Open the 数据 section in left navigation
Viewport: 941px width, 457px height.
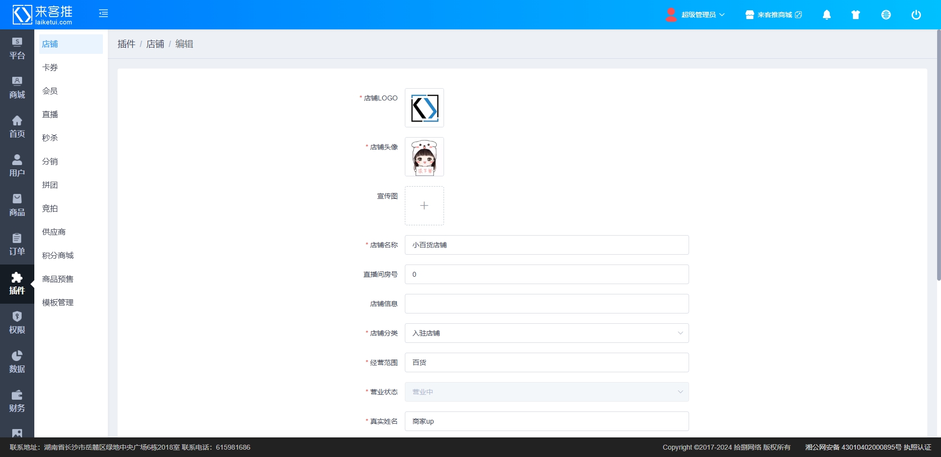tap(17, 362)
